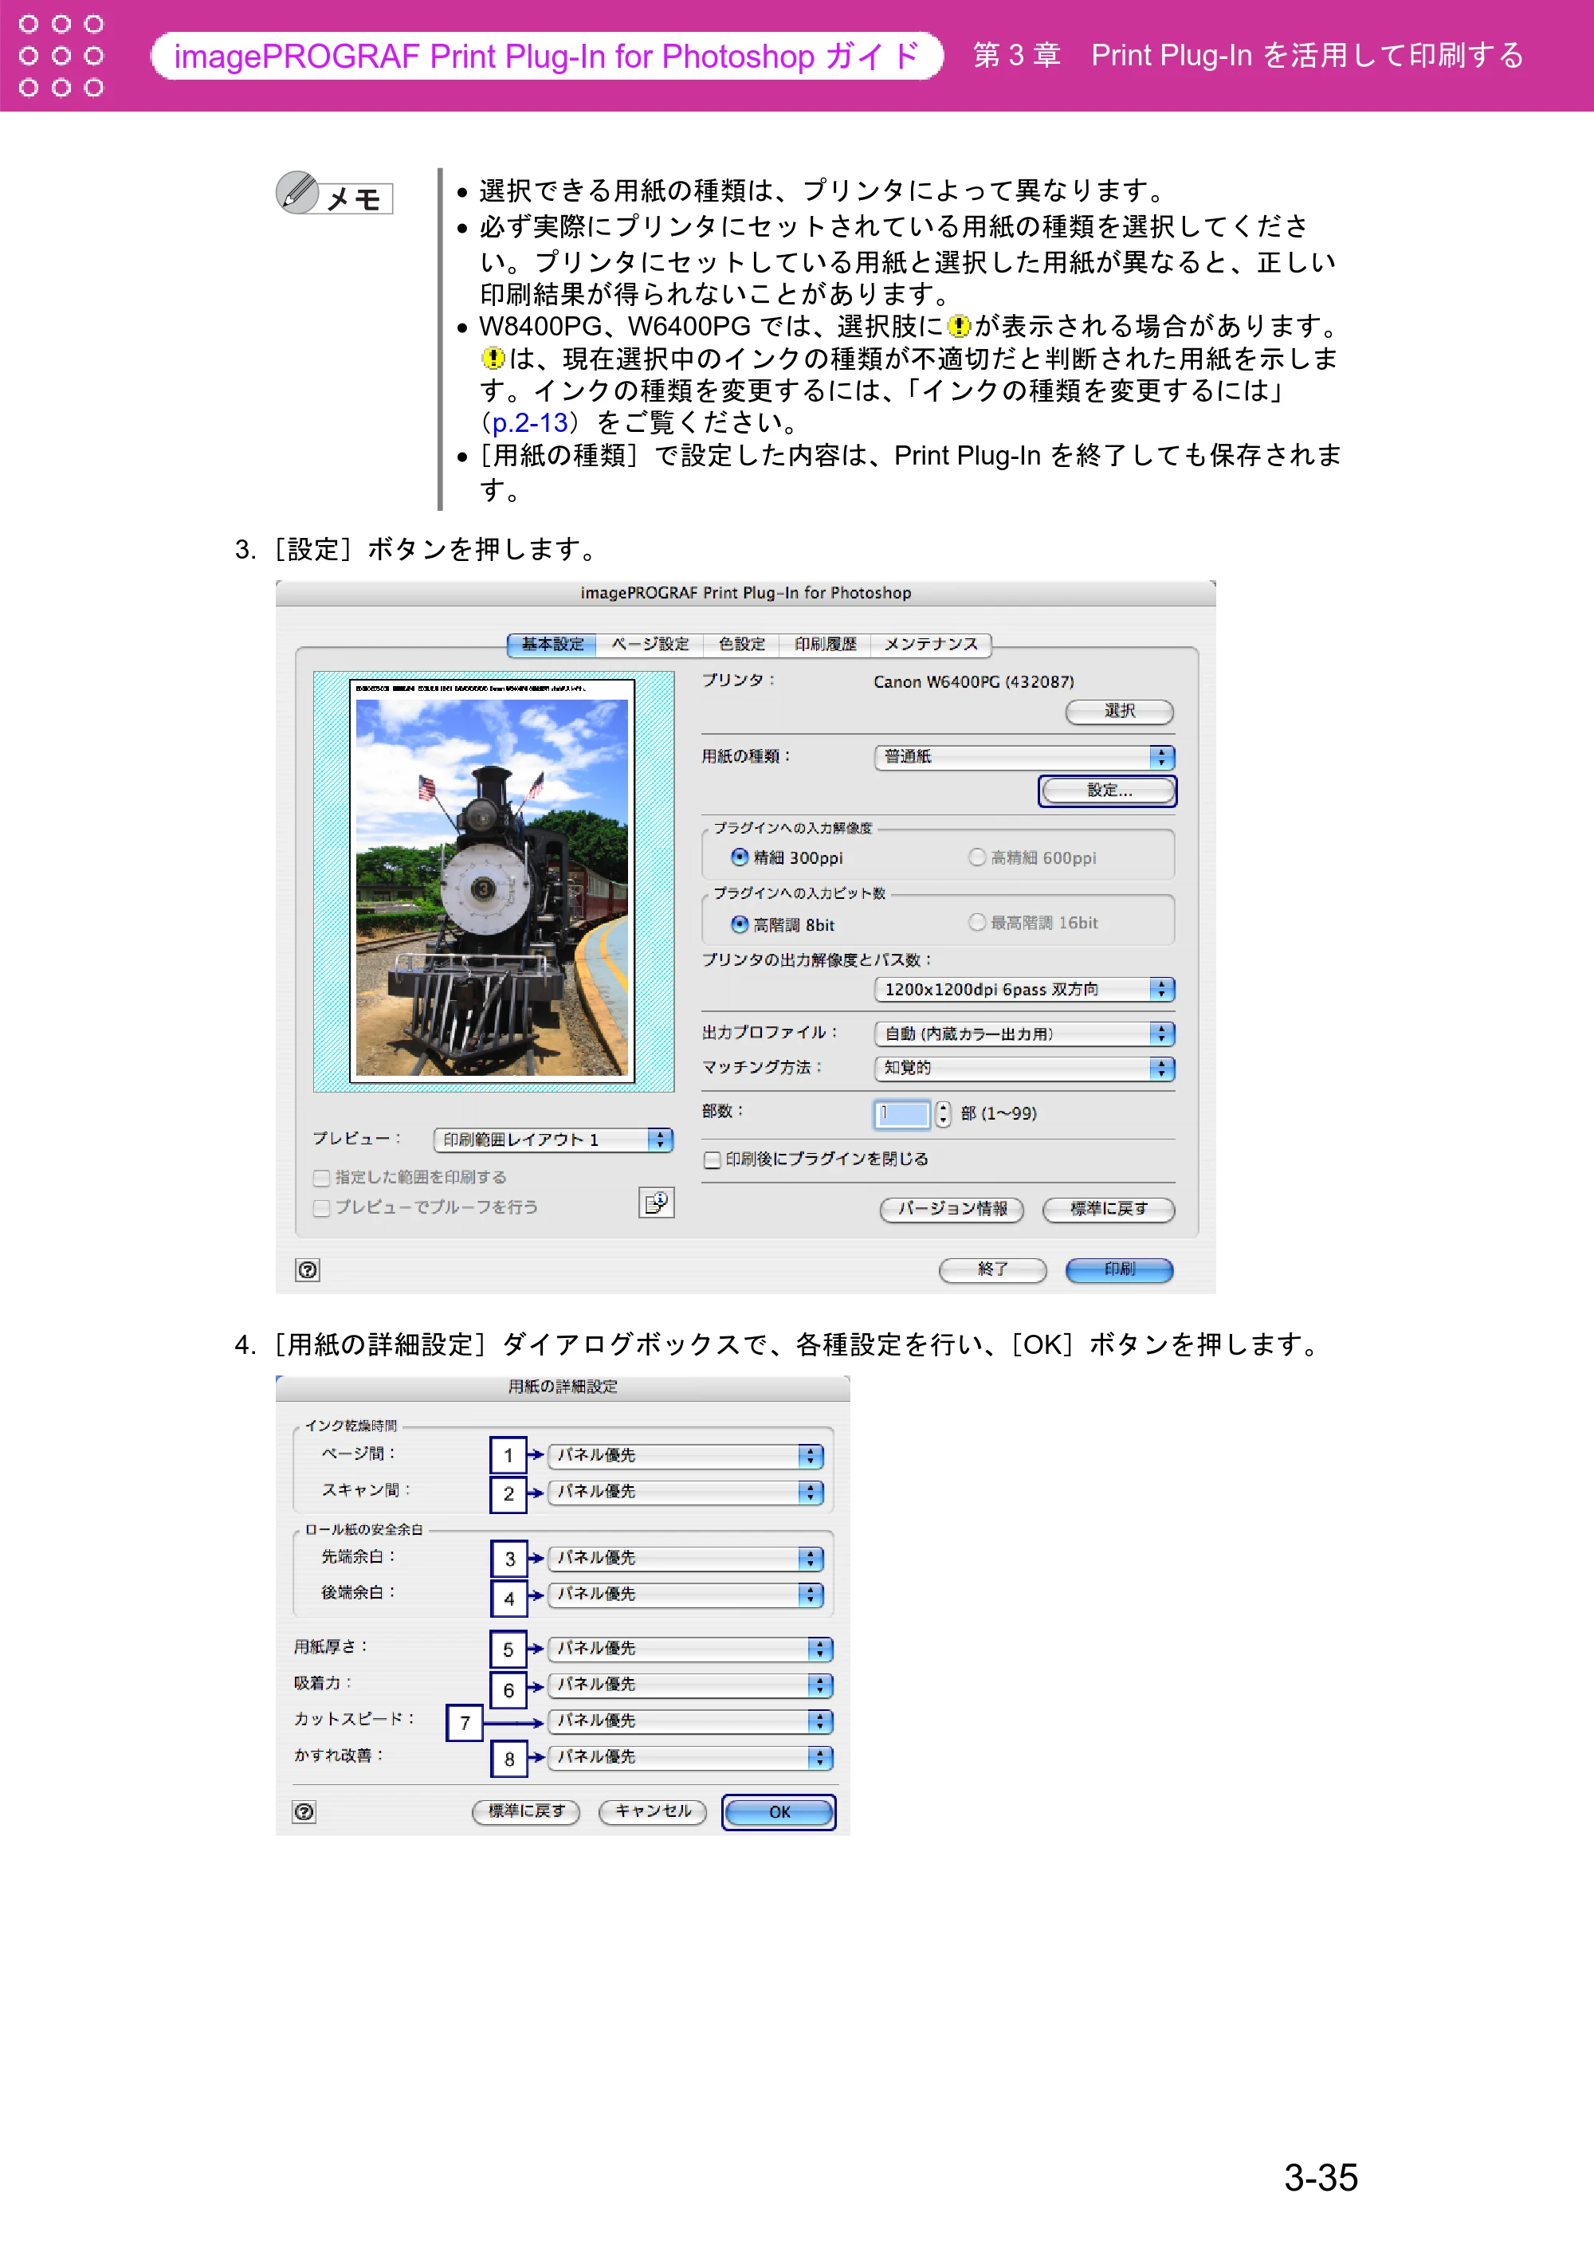Open カットスピード dropdown
1594x2256 pixels.
tap(690, 1720)
